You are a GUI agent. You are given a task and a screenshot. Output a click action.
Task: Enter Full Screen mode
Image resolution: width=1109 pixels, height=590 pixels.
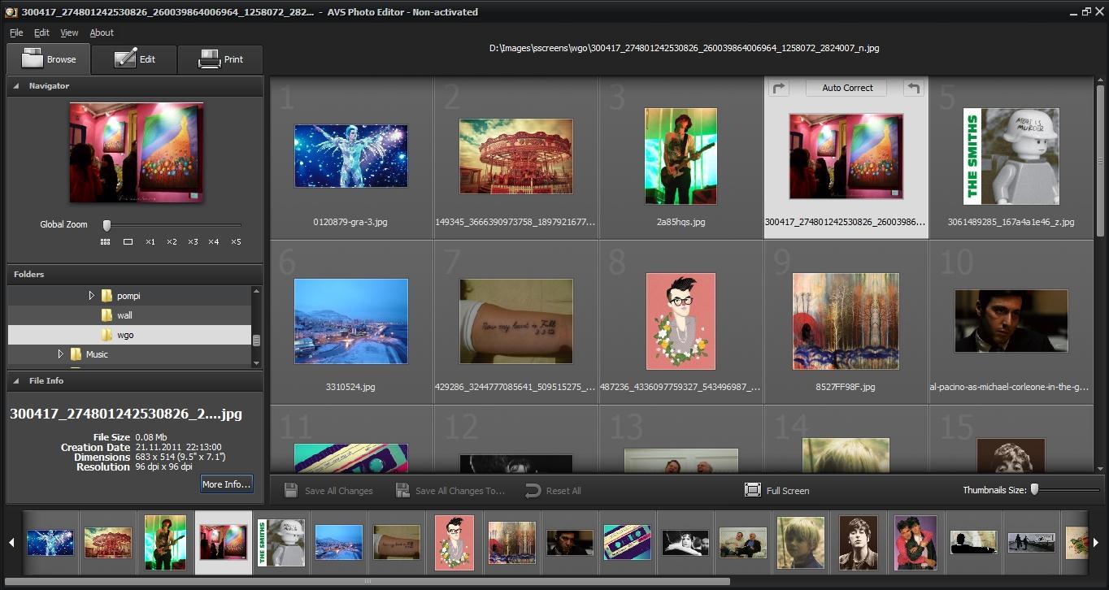(776, 491)
